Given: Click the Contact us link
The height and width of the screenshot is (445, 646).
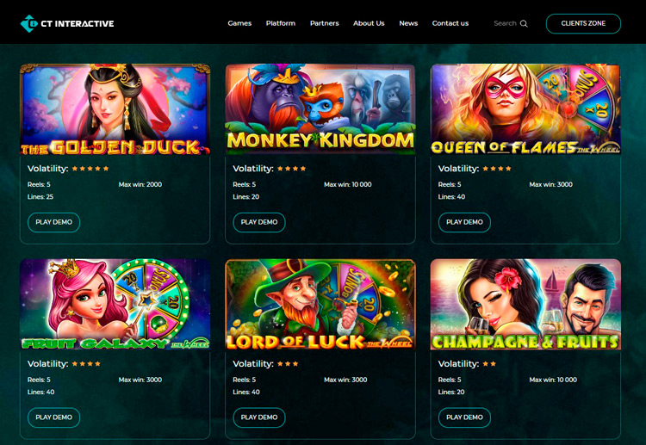Looking at the screenshot, I should click(450, 23).
